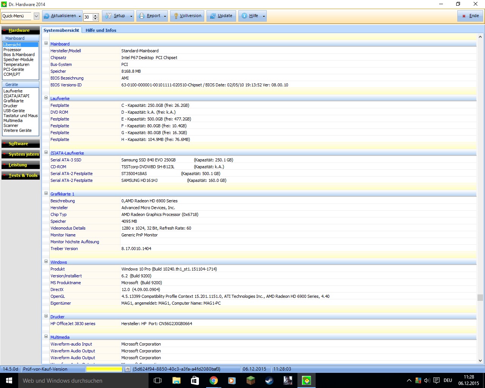Image resolution: width=485 pixels, height=388 pixels.
Task: Click the Aktualisieren refresh button
Action: point(60,16)
